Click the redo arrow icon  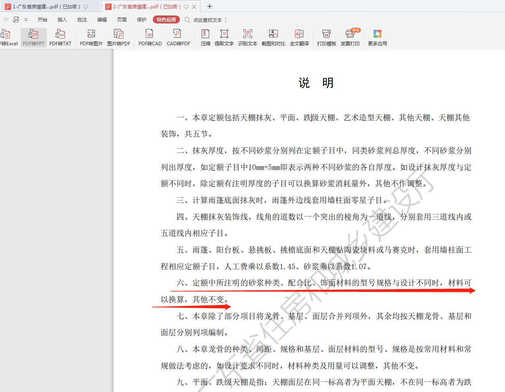click(6, 19)
